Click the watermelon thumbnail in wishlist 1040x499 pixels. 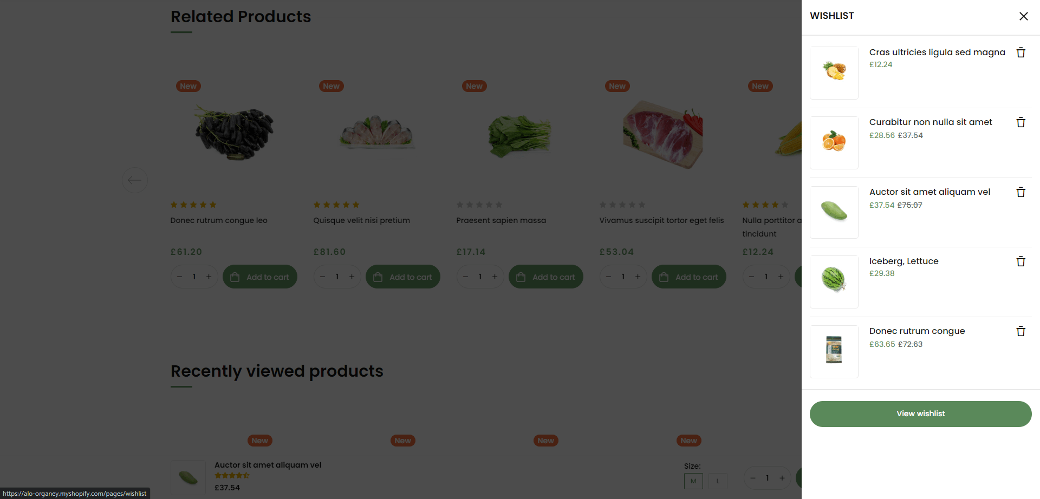(x=834, y=281)
